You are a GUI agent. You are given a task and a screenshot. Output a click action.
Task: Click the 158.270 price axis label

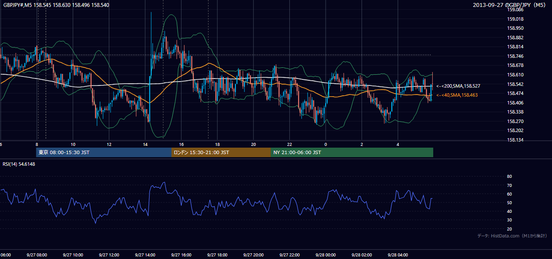[x=515, y=121]
